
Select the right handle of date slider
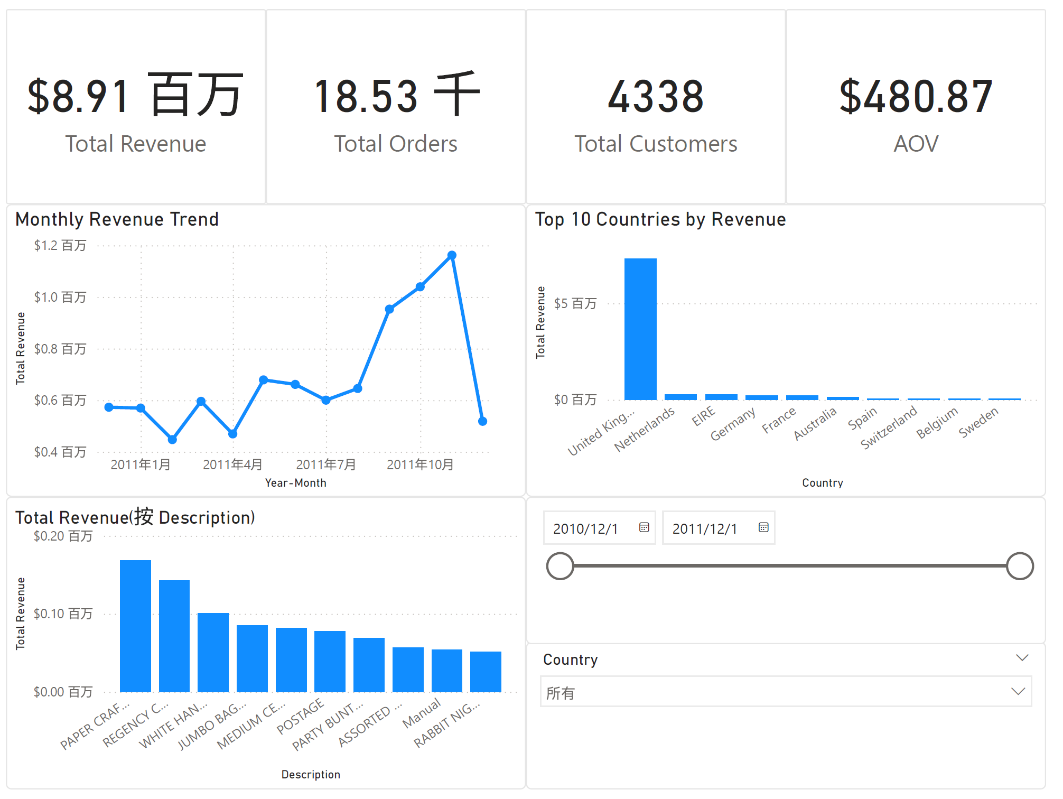pos(1020,566)
